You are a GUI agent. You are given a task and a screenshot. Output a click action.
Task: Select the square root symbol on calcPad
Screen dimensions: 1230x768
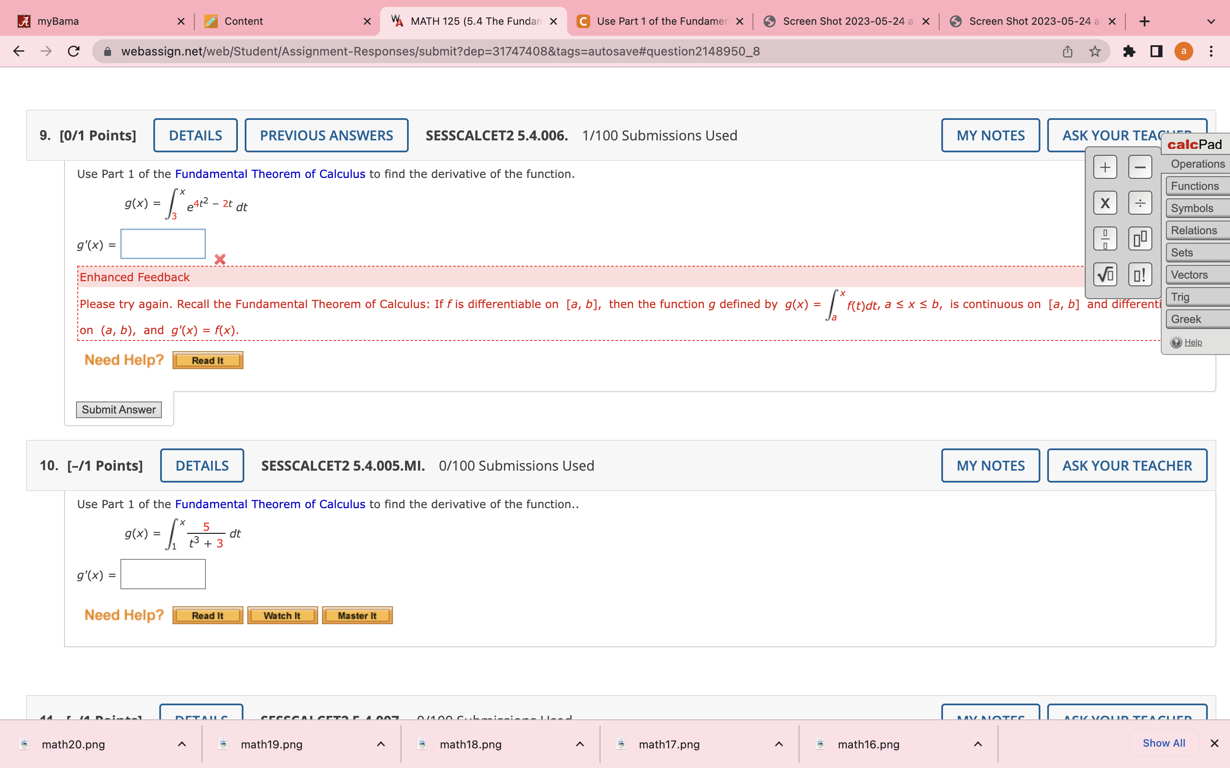click(1104, 274)
